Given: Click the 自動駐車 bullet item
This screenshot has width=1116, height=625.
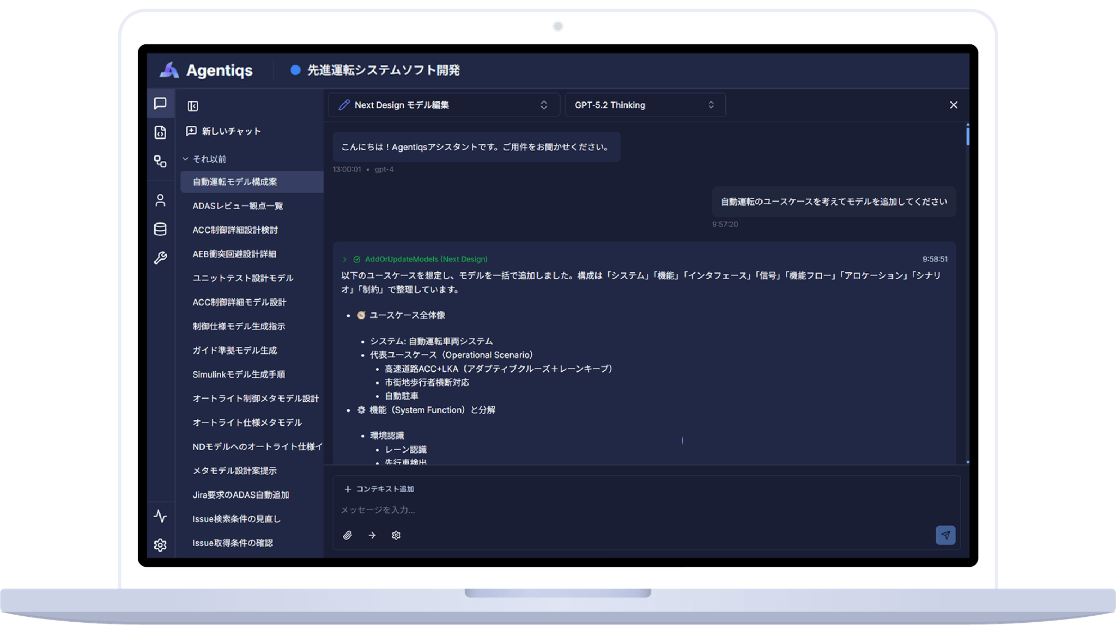Looking at the screenshot, I should click(402, 396).
